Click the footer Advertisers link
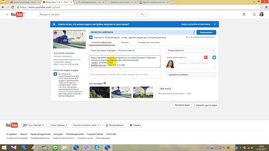The height and width of the screenshot is (151, 269). pos(75,134)
